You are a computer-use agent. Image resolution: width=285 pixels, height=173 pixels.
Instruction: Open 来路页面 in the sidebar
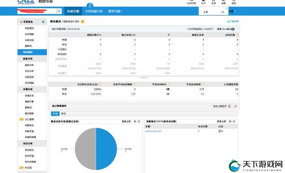[x=29, y=131]
